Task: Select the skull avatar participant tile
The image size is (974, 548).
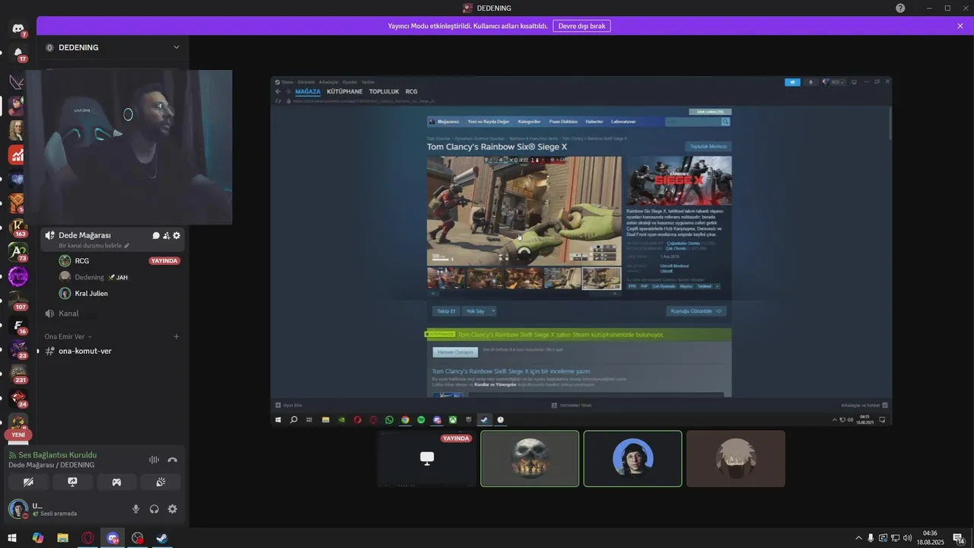Action: [530, 458]
